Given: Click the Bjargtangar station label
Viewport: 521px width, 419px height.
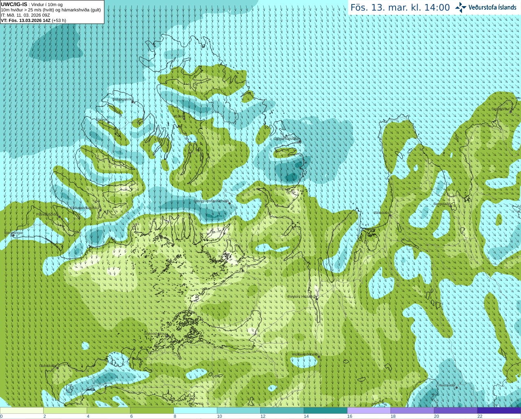Looking at the screenshot, I should [14, 233].
